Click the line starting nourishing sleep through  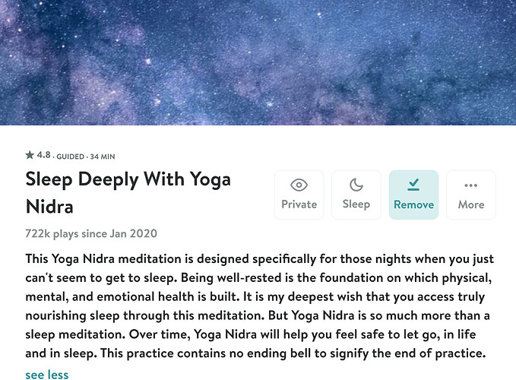coord(258,316)
